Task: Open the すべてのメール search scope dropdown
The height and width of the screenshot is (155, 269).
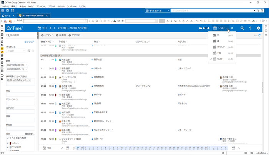Action: pyautogui.click(x=157, y=10)
